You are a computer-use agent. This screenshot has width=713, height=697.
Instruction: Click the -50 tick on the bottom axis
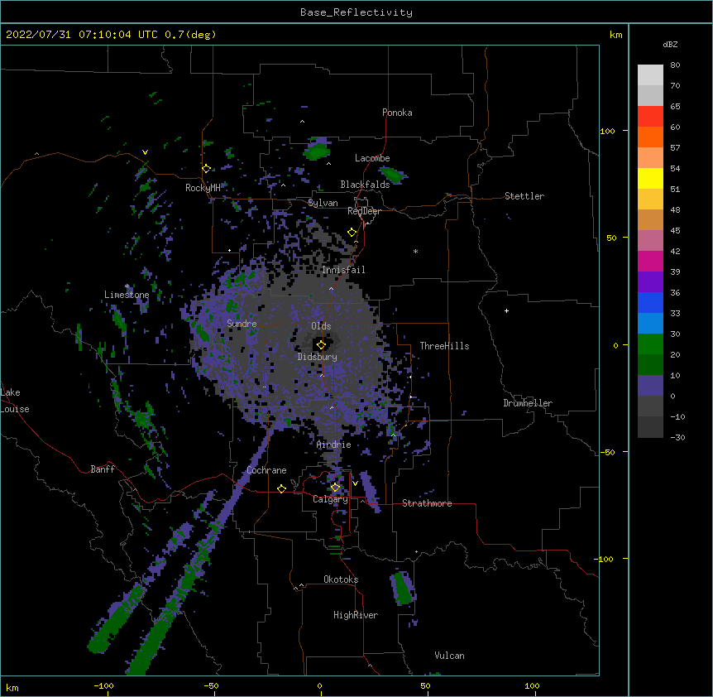pos(211,685)
